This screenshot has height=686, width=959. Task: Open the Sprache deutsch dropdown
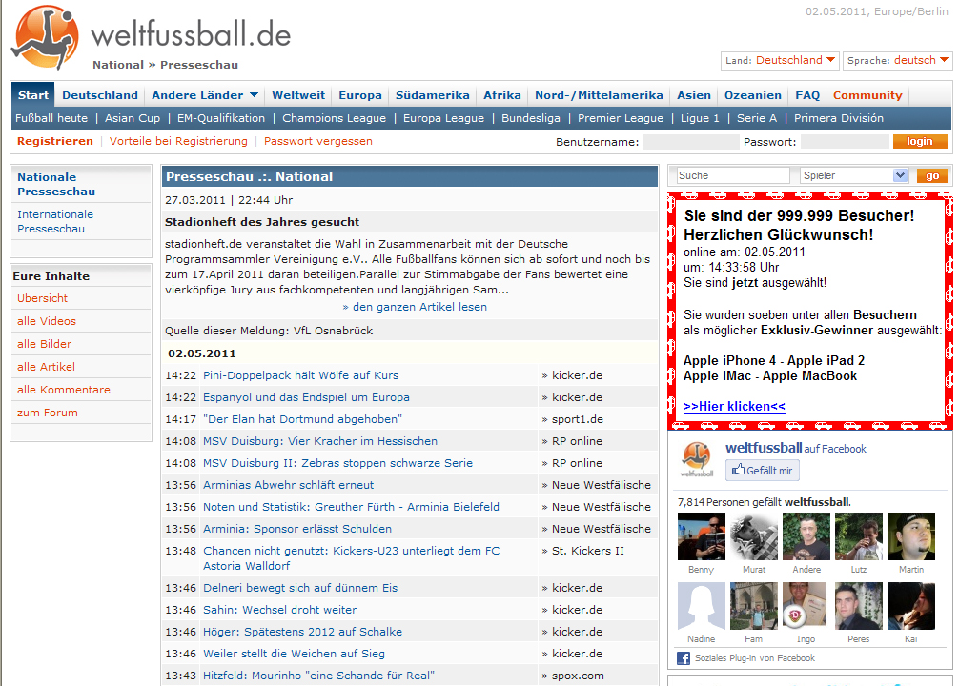click(x=897, y=60)
